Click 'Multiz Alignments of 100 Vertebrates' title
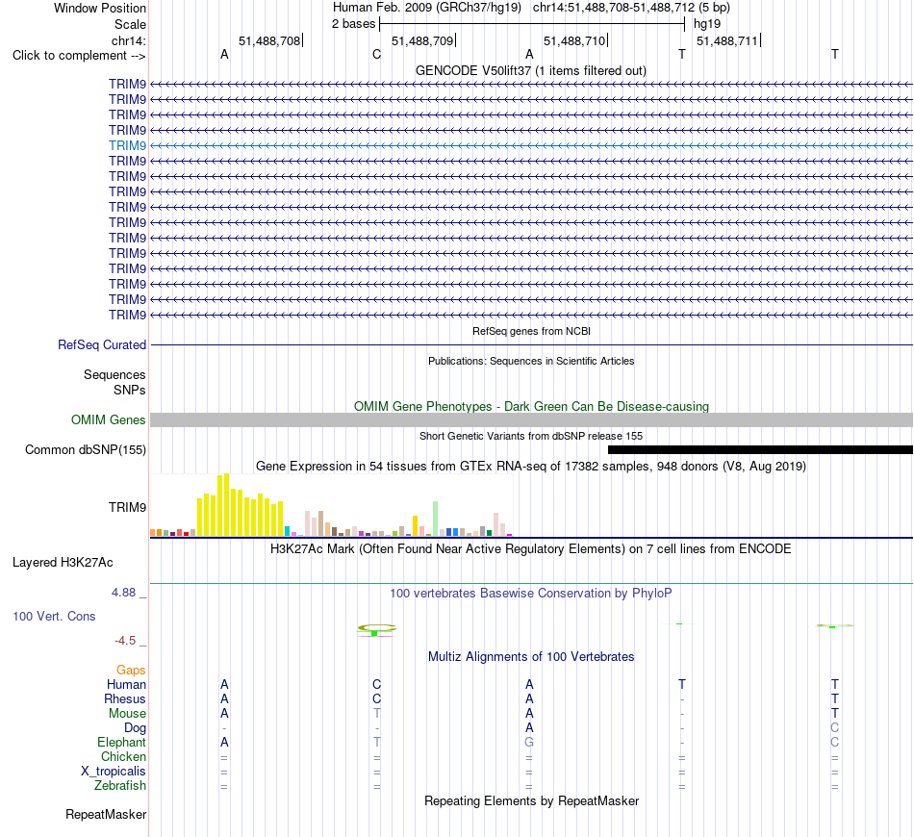This screenshot has width=914, height=837. click(x=531, y=657)
